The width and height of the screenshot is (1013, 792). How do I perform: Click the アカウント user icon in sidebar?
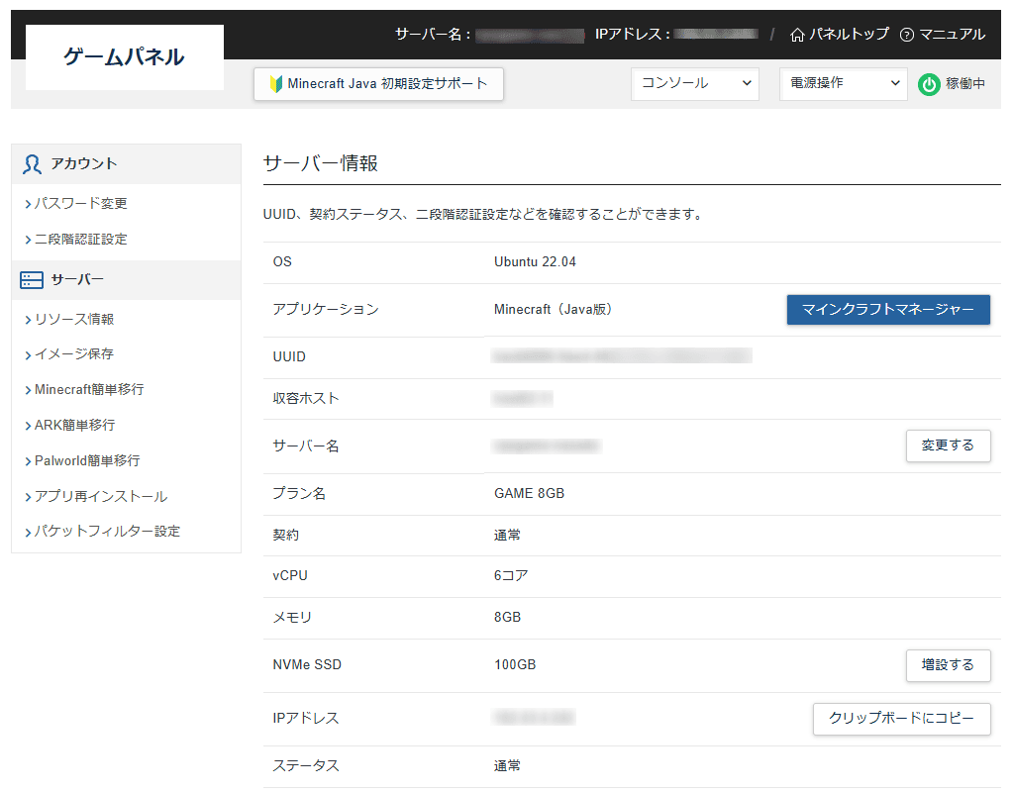tap(32, 164)
